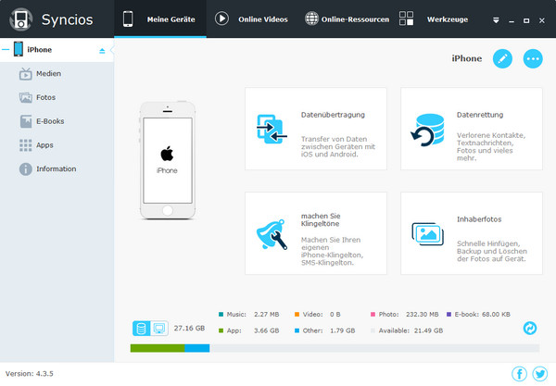This screenshot has height=386, width=556.
Task: Minimize the Syncios window
Action: 512,21
